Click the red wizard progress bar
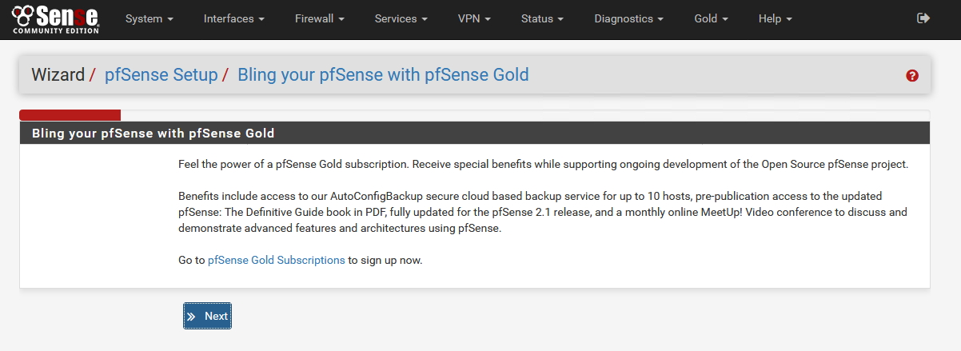The width and height of the screenshot is (961, 351). 70,115
